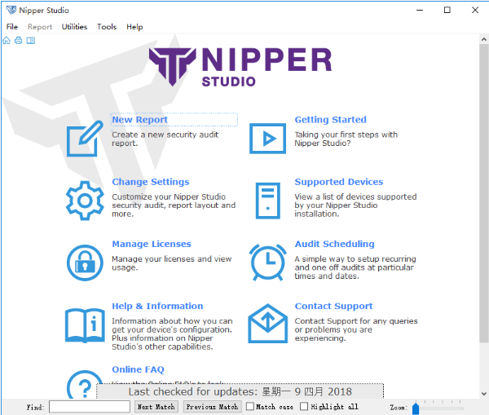Screen dimensions: 489x415
Task: Click the Change Settings gear icon
Action: point(85,200)
